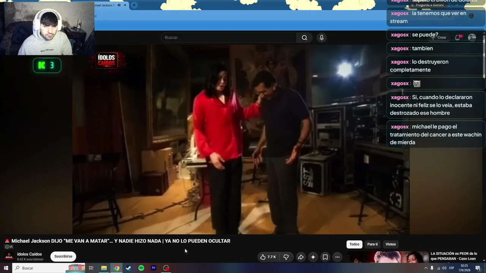Viewport: 486px width, 273px height.
Task: Focus the YouTube Buscar search field
Action: [x=229, y=38]
